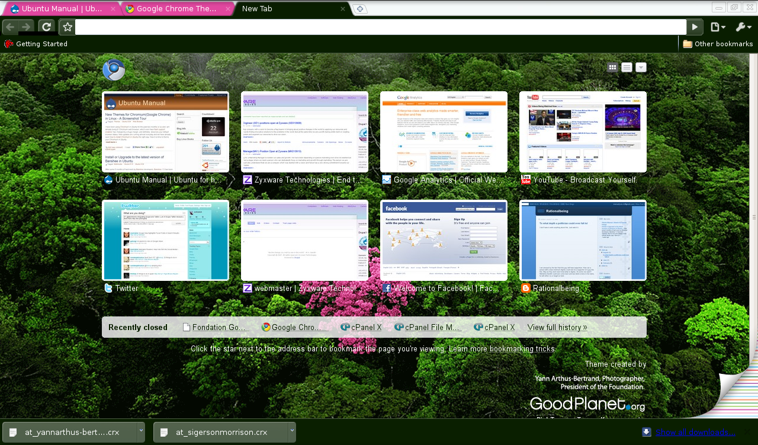Open View full history link
Viewport: 758px width, 445px height.
point(557,327)
